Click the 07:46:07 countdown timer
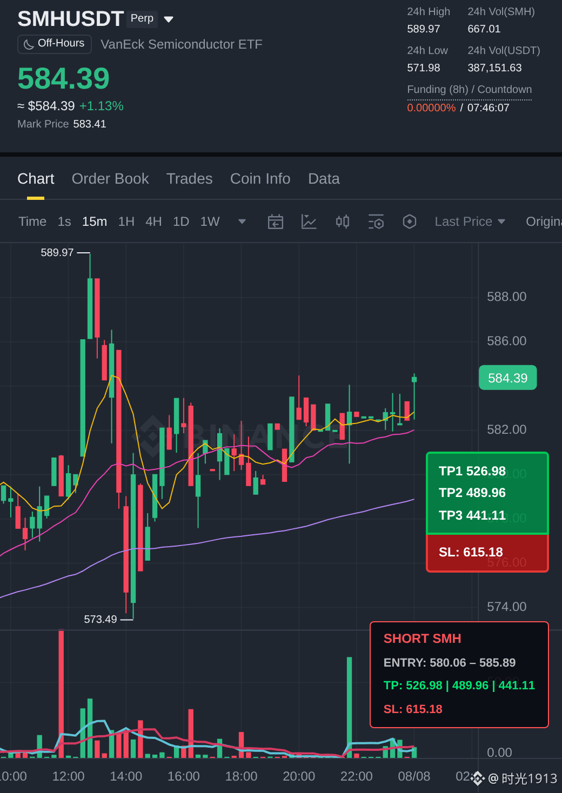Image resolution: width=562 pixels, height=793 pixels. [489, 107]
